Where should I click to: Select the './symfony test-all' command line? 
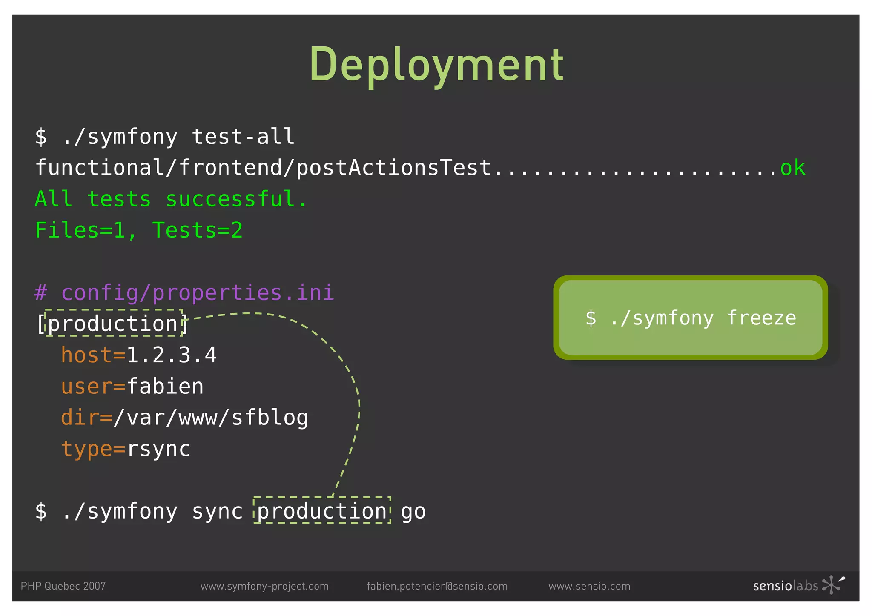click(x=165, y=137)
